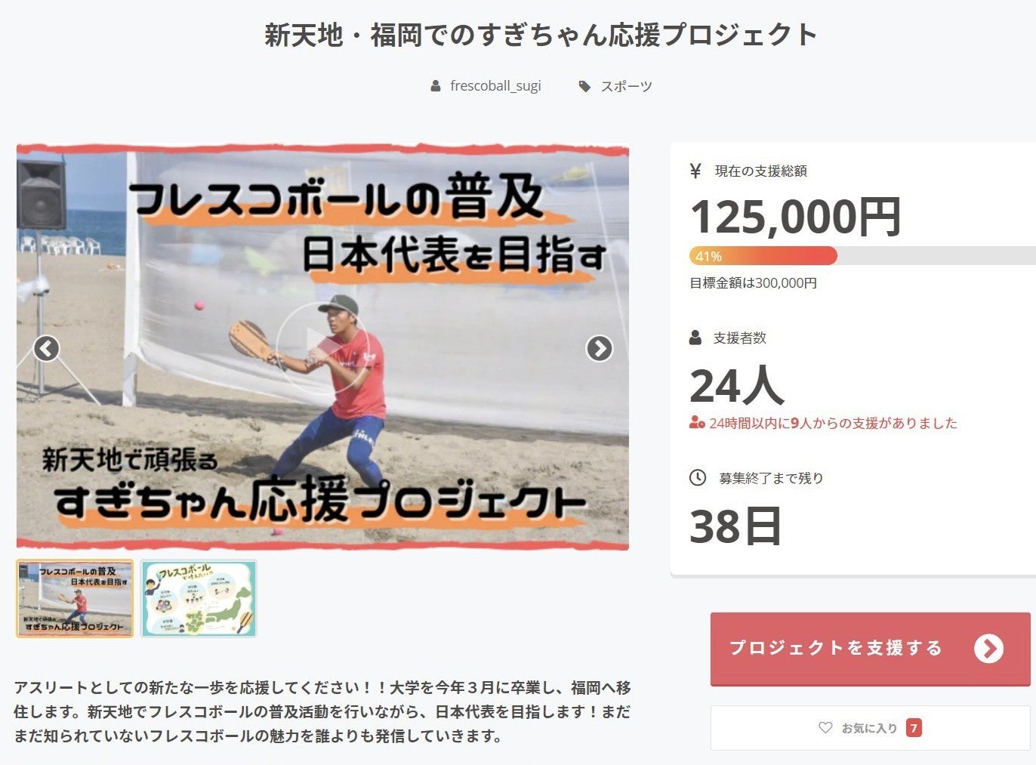Click 24時間以内に9人からの支援 notice

(x=824, y=423)
